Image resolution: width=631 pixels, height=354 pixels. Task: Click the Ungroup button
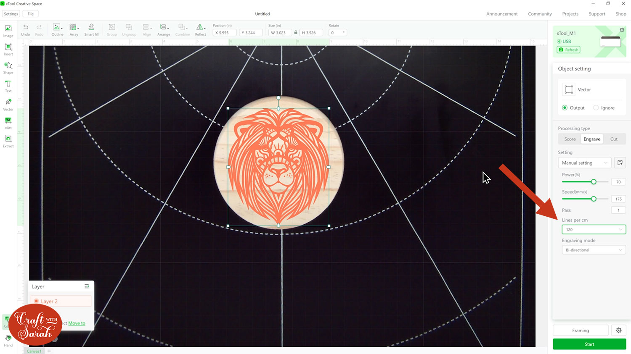coord(129,30)
